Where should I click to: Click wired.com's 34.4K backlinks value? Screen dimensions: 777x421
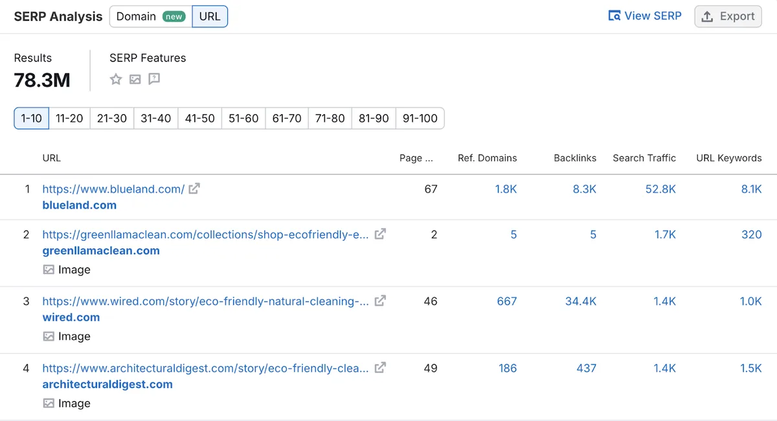click(x=580, y=301)
